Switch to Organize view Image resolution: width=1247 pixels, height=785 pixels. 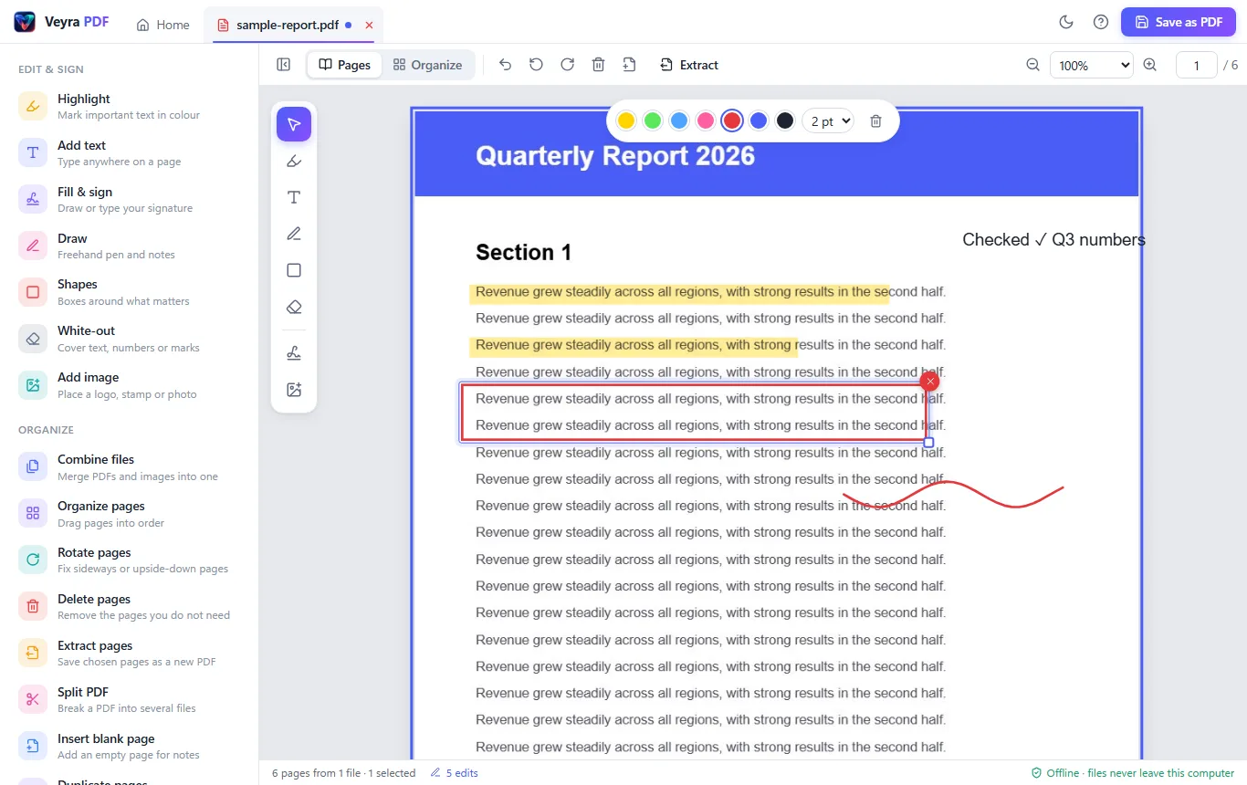(x=427, y=65)
